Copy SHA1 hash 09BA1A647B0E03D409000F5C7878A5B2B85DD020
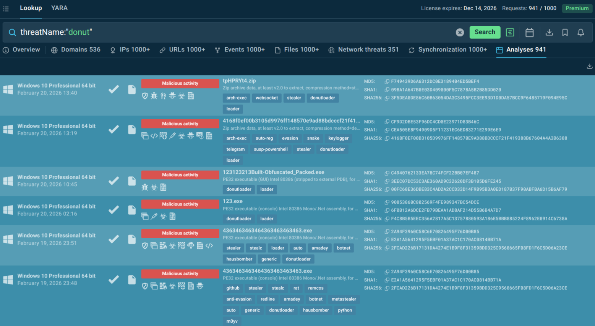Screen dimensions: 595x326 click(x=387, y=90)
